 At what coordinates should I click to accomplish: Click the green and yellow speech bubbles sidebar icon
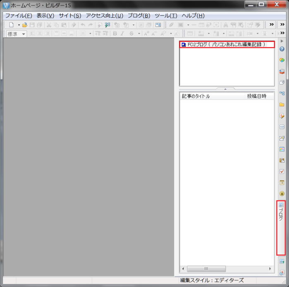(x=282, y=60)
